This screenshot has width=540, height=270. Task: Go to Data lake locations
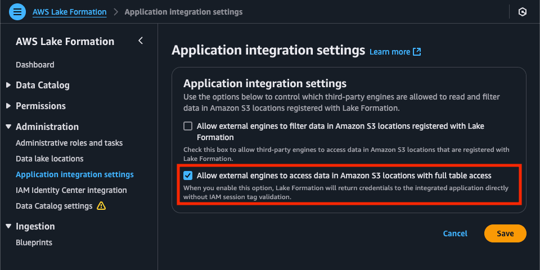(49, 159)
